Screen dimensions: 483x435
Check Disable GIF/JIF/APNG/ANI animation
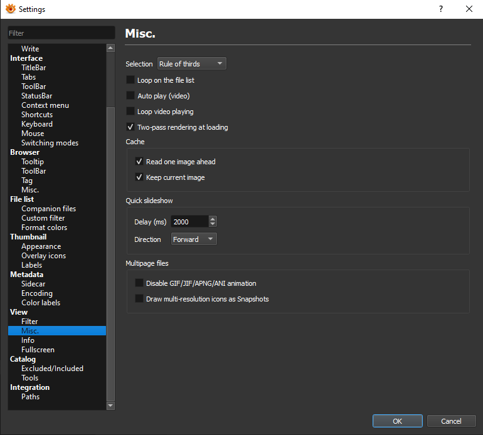(139, 283)
